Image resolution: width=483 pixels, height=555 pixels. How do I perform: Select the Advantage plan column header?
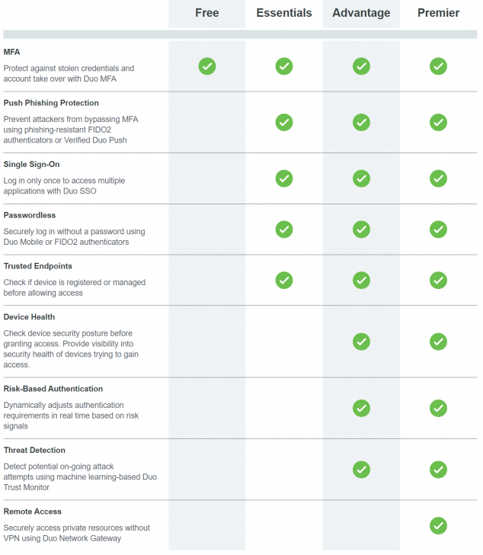[x=361, y=13]
